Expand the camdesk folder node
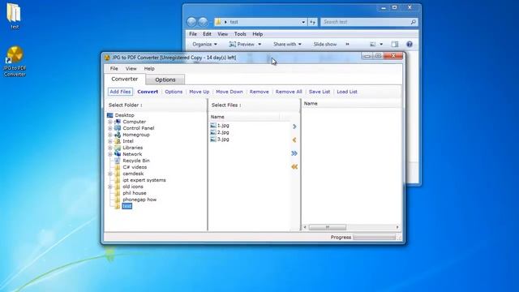The image size is (519, 292). tap(110, 174)
